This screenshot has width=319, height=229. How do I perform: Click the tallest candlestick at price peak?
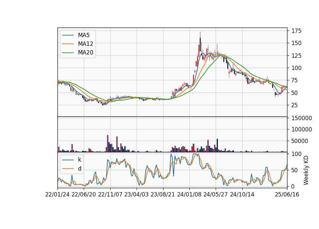[x=200, y=42]
